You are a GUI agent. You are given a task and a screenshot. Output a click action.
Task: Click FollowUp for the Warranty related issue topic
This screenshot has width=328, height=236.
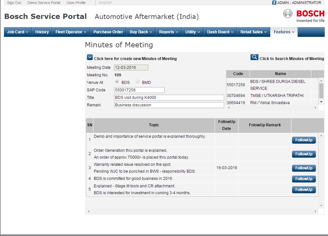point(304,168)
